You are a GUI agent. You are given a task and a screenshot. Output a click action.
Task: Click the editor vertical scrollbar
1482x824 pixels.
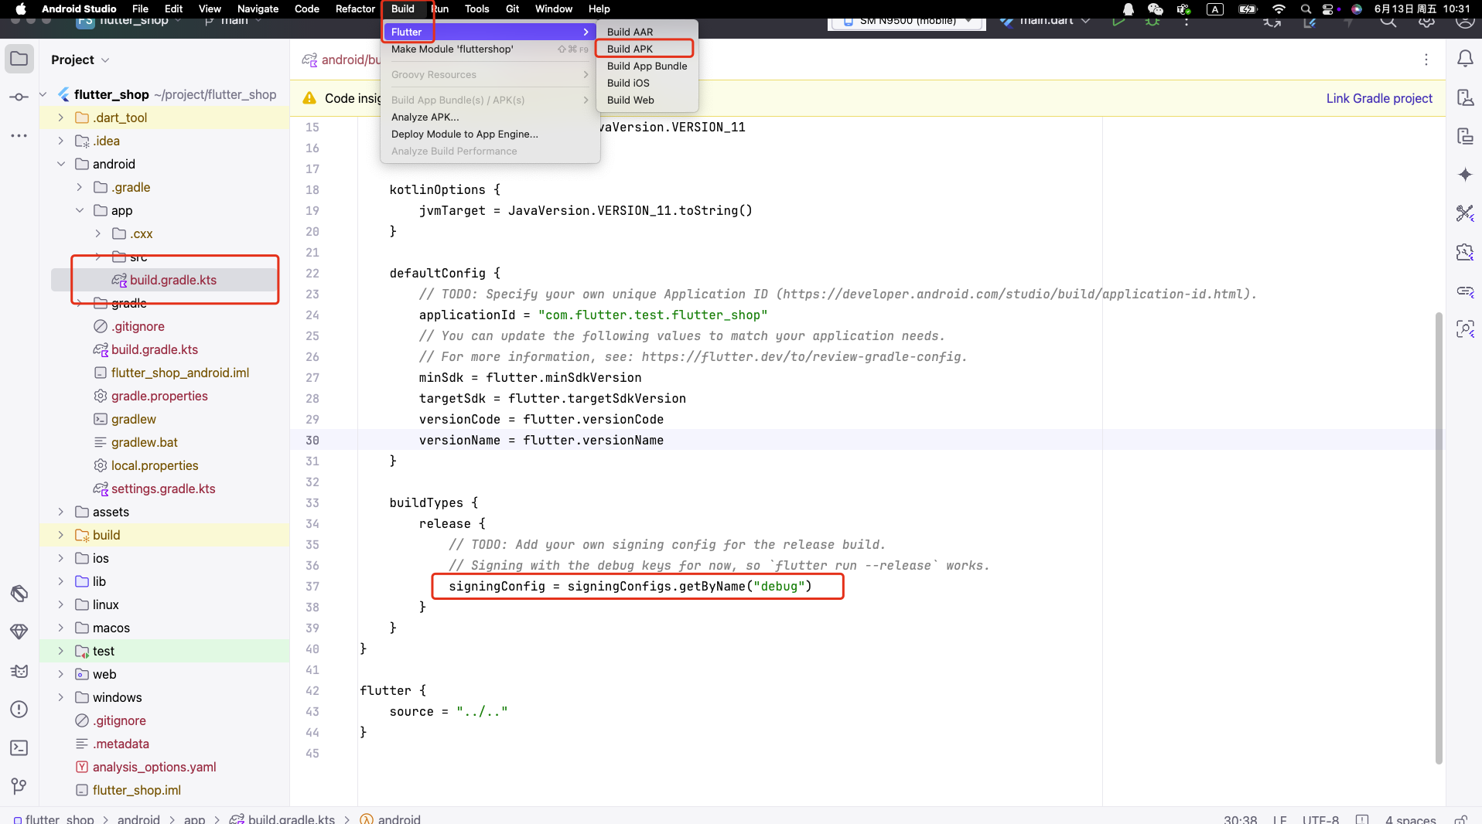pos(1439,537)
